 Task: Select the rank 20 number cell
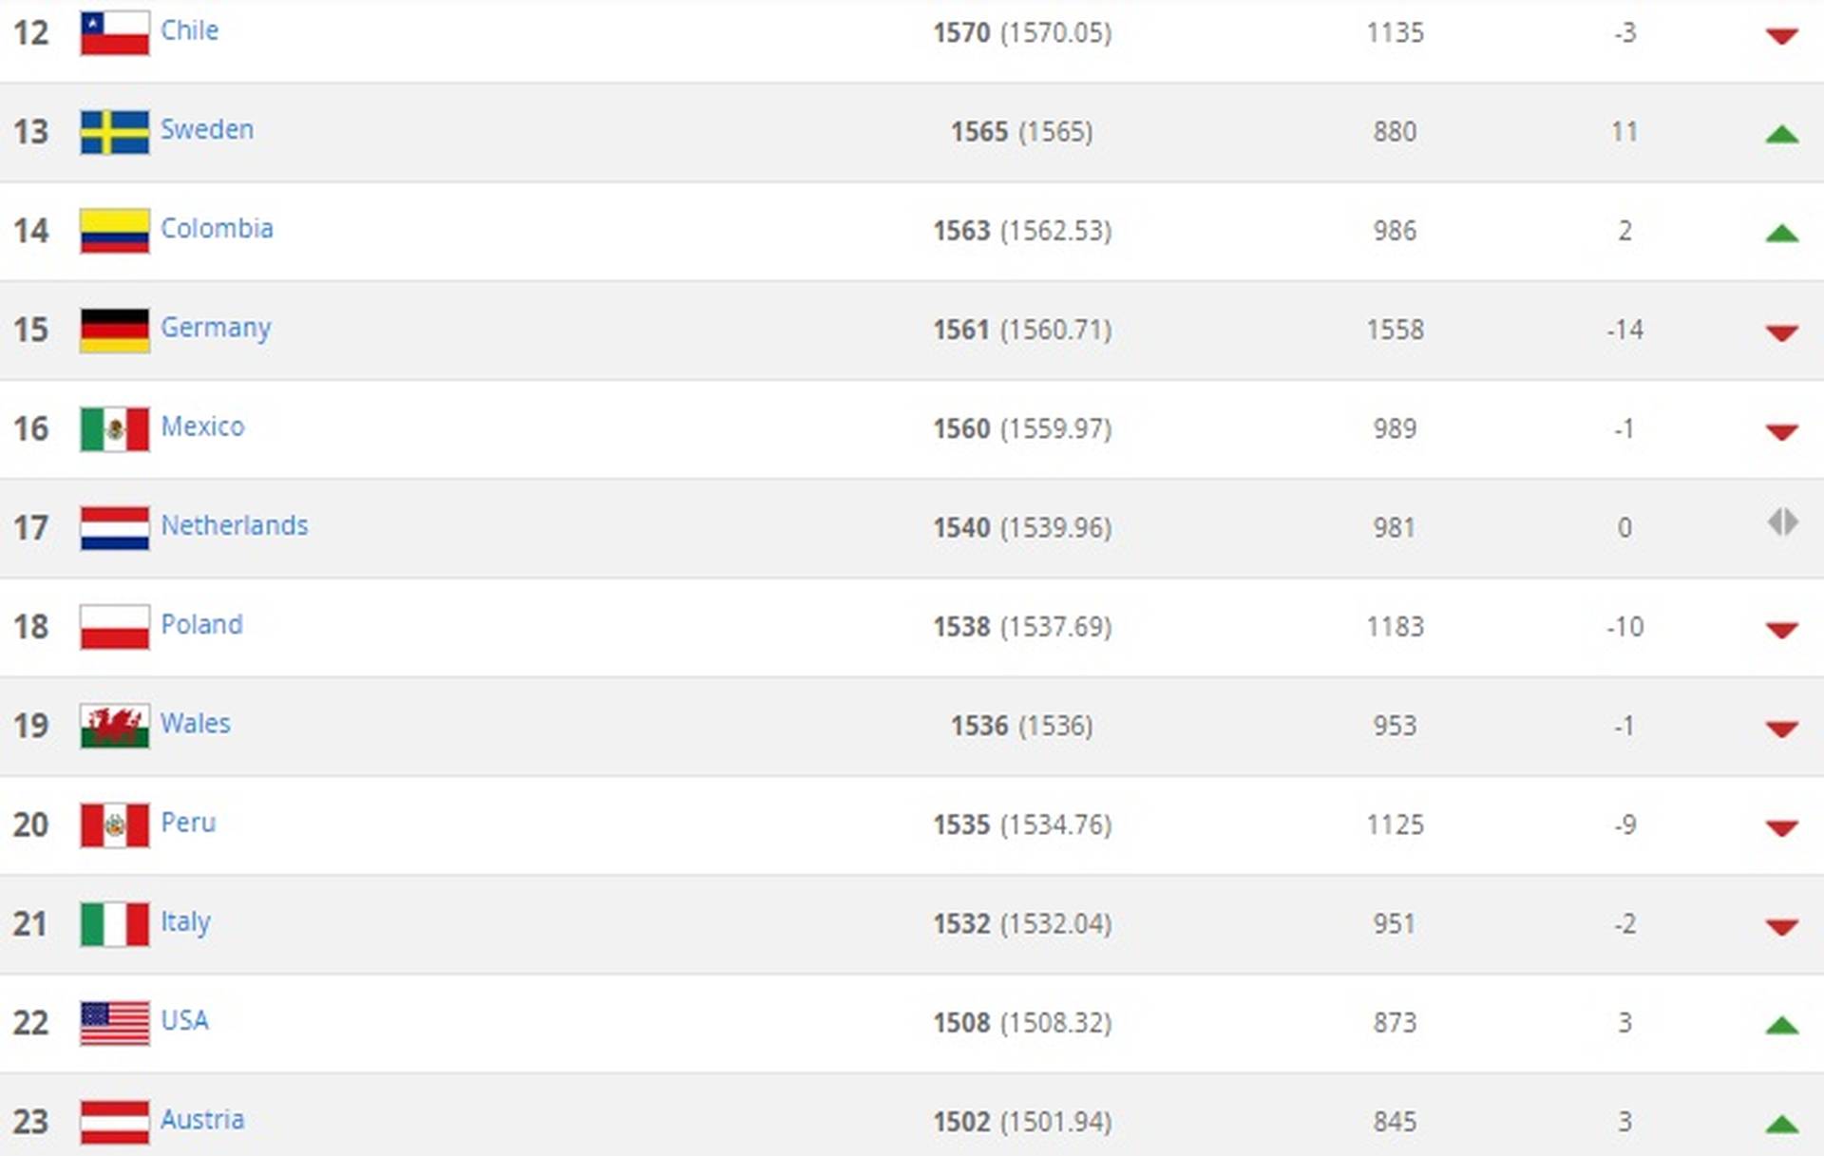30,824
